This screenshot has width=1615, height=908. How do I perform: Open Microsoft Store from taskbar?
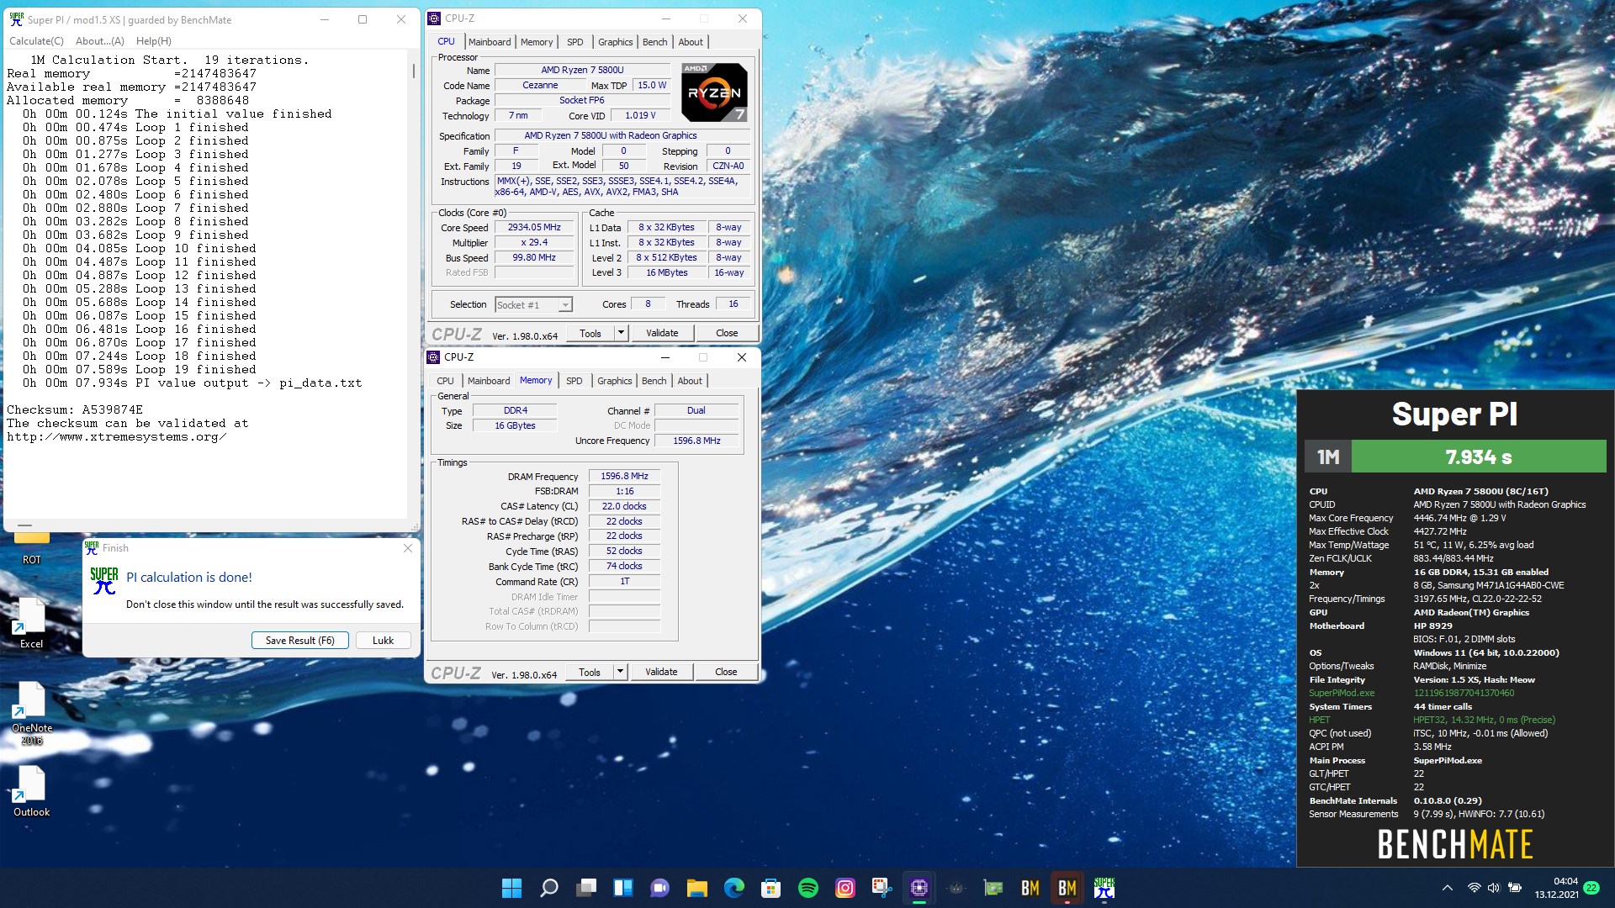pos(770,888)
